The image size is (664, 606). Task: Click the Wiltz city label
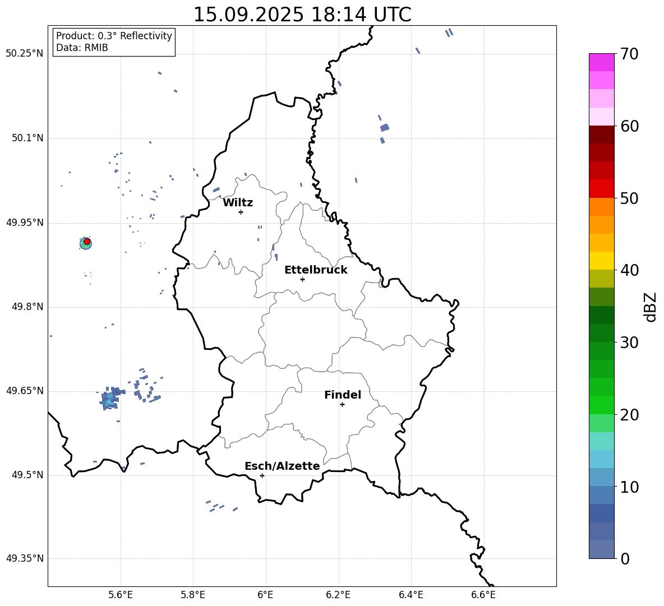coord(238,203)
